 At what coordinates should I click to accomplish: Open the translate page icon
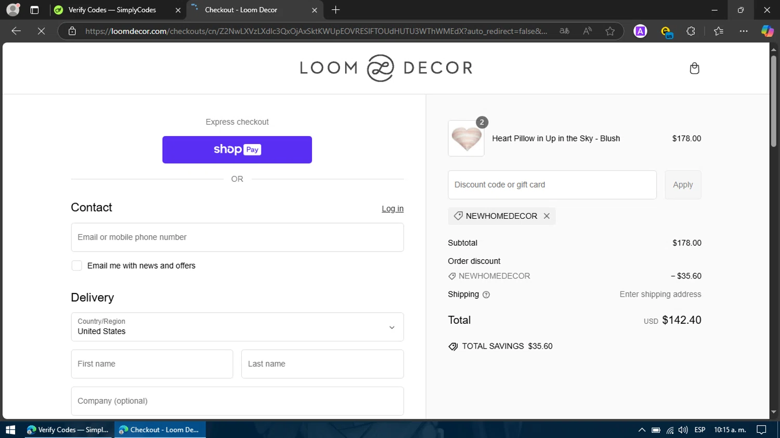click(564, 31)
